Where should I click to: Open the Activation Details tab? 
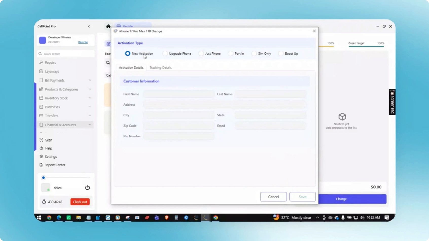pyautogui.click(x=131, y=68)
